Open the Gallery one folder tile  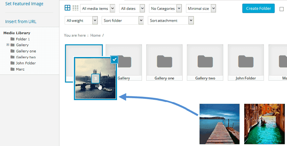(x=164, y=62)
